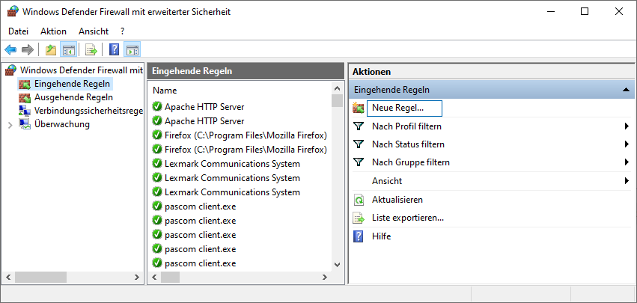Toggle the action pane toolbar icon
Image resolution: width=637 pixels, height=303 pixels.
132,50
